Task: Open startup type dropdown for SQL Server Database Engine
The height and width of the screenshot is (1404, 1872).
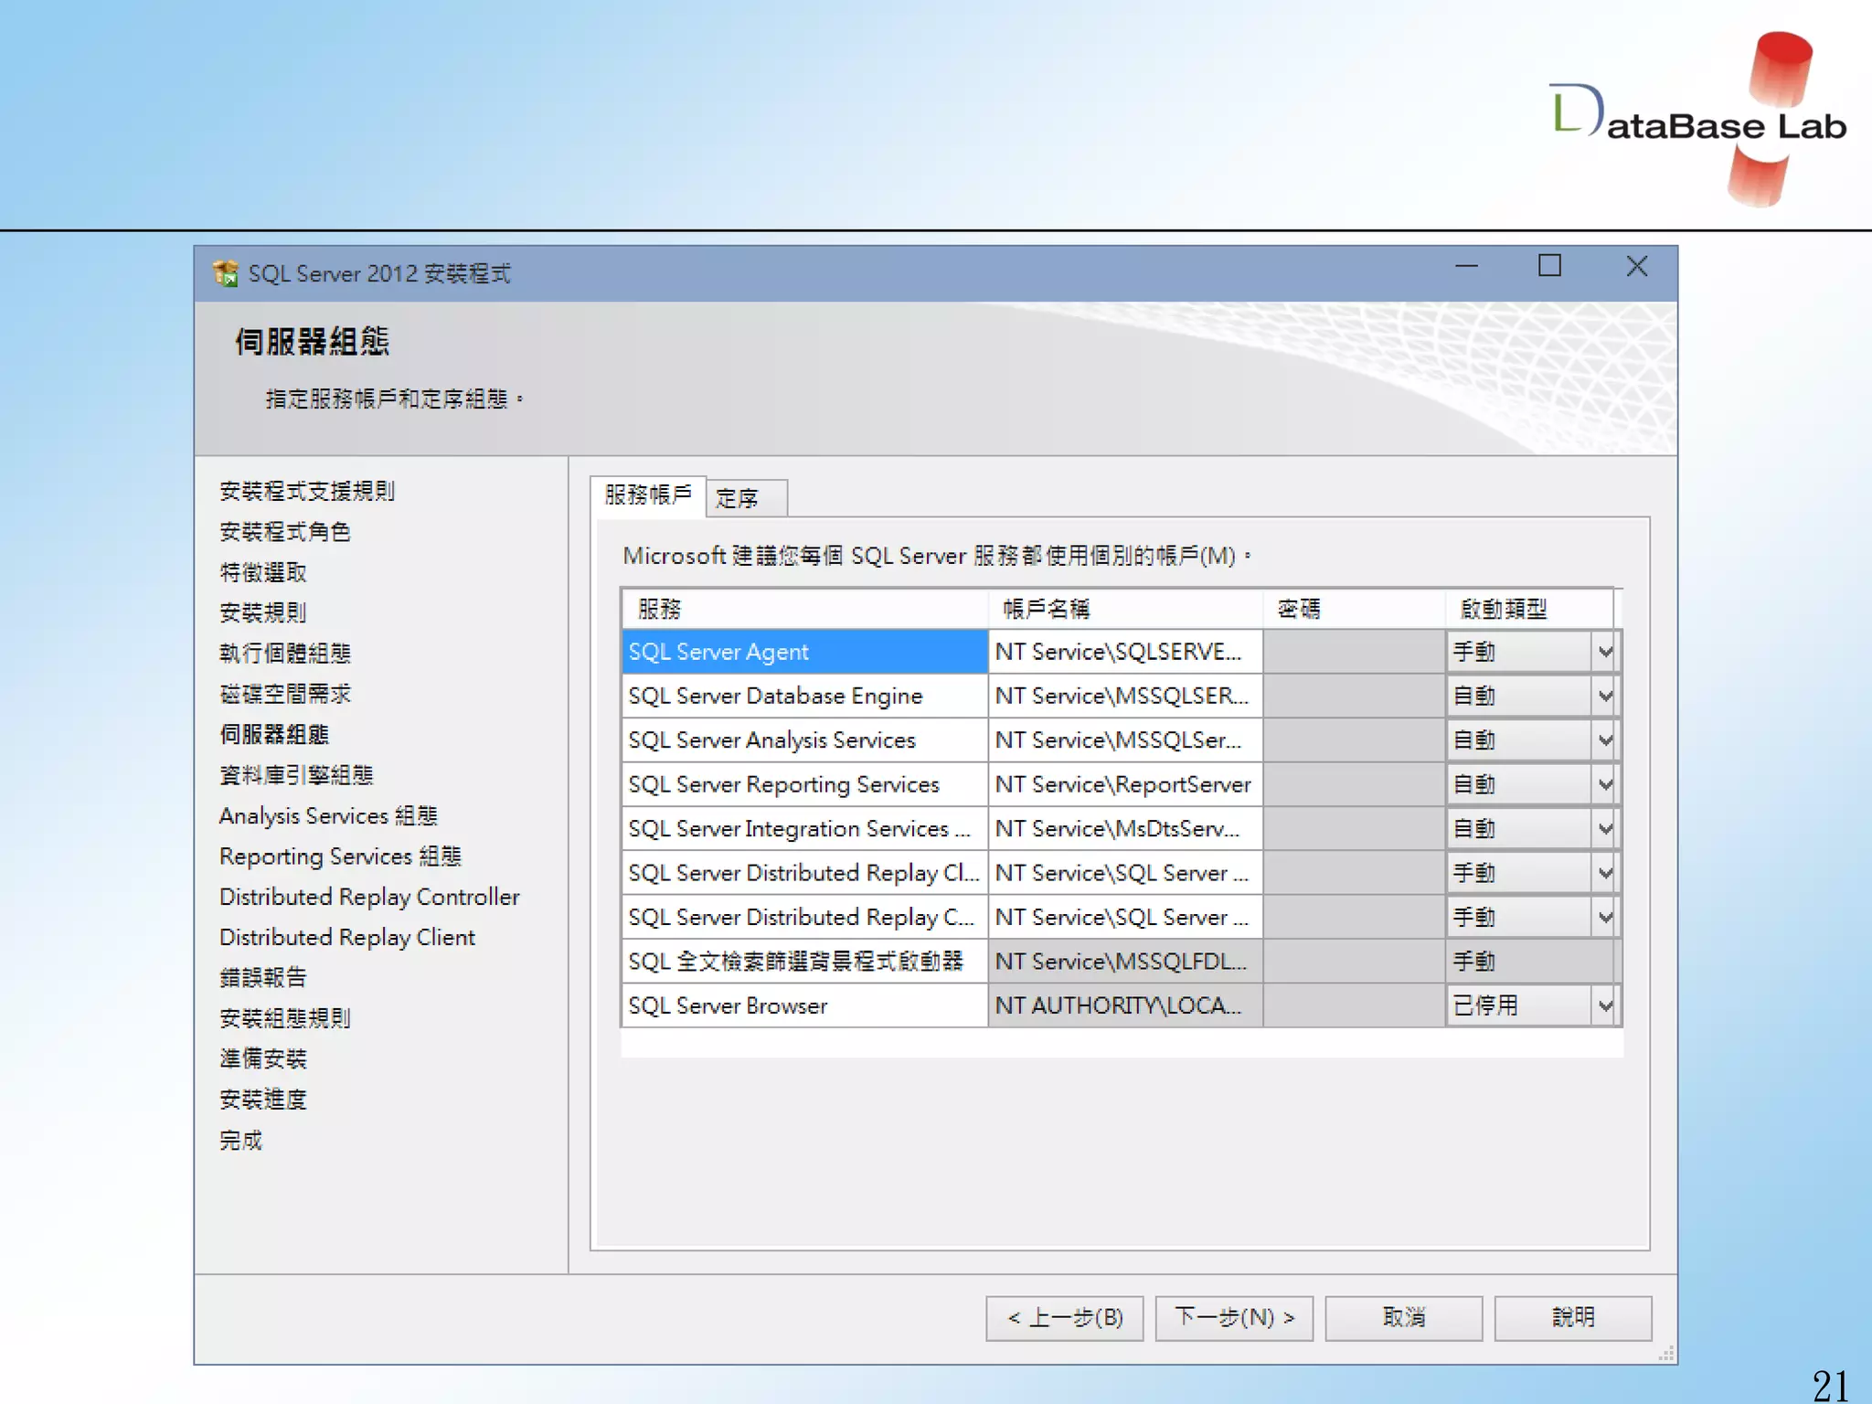Action: (1605, 697)
